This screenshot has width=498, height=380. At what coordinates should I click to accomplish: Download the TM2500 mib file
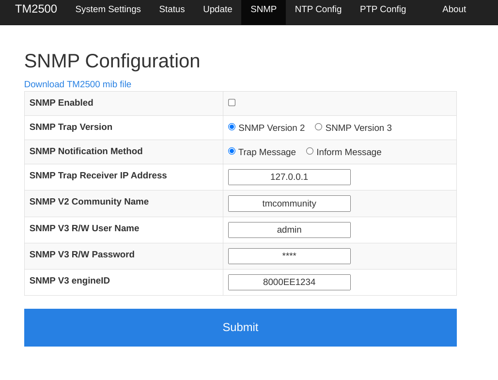point(78,84)
